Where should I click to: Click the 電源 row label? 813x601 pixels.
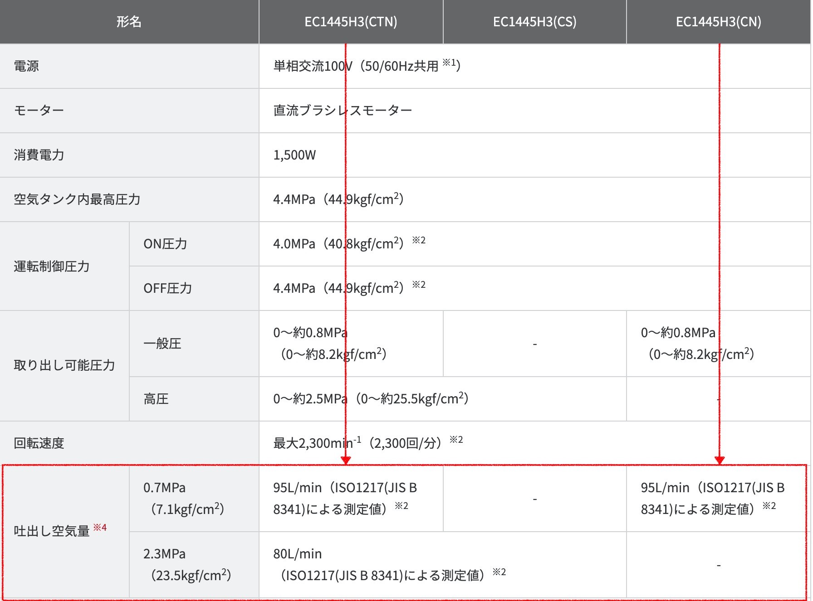26,66
